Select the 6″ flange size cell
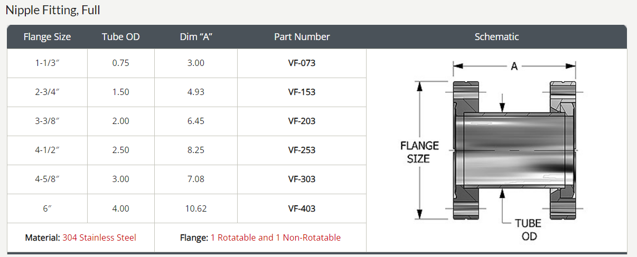637x257 pixels. [47, 208]
